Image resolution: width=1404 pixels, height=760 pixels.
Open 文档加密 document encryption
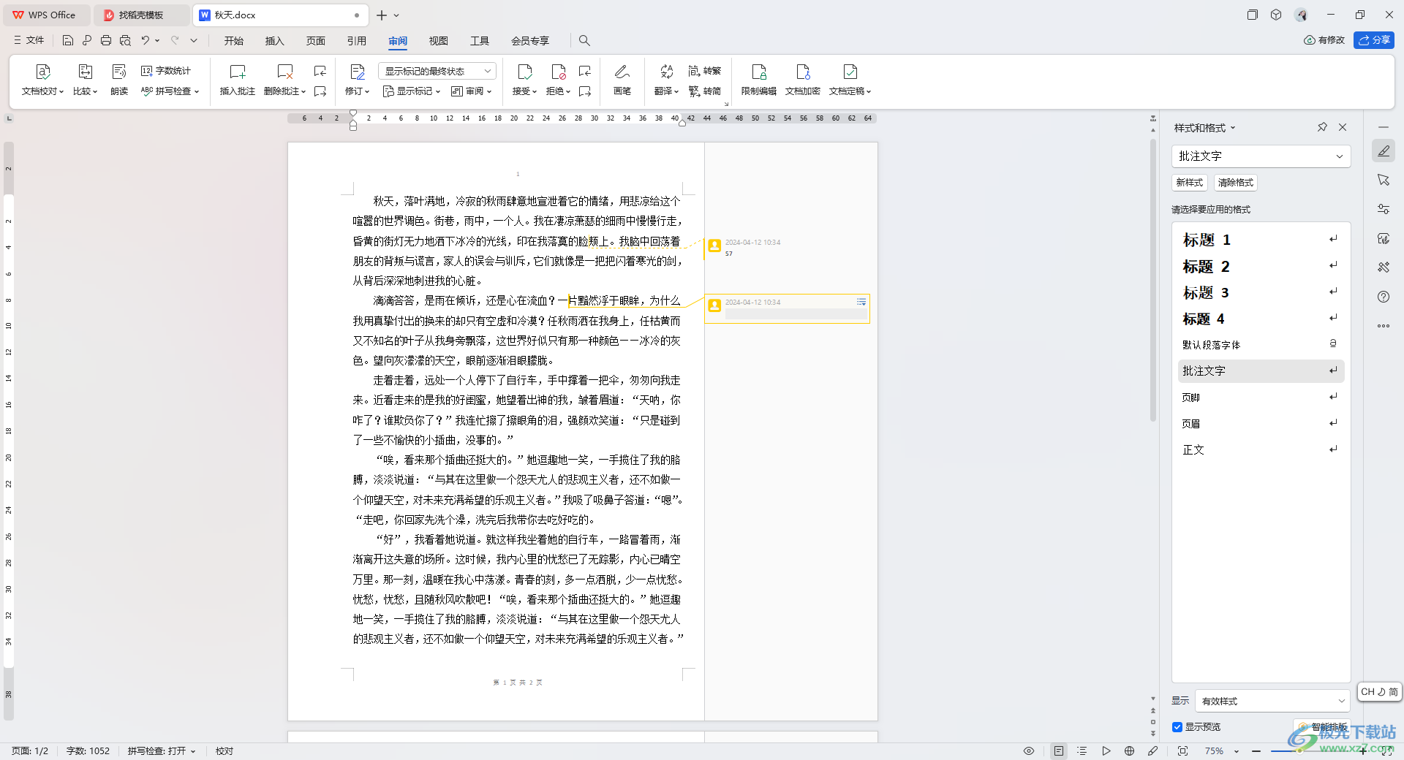point(803,80)
